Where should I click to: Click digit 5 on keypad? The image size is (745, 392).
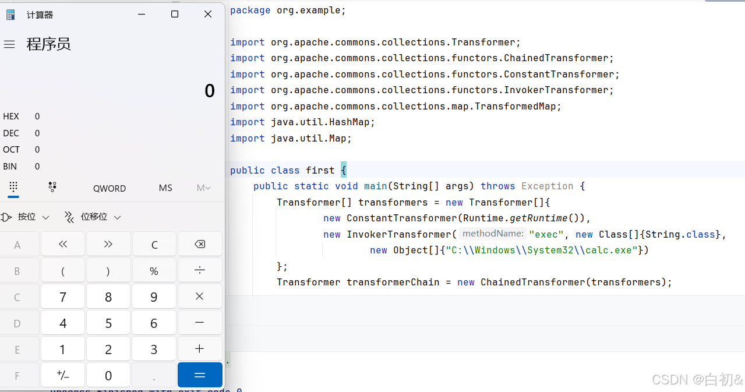(x=108, y=323)
